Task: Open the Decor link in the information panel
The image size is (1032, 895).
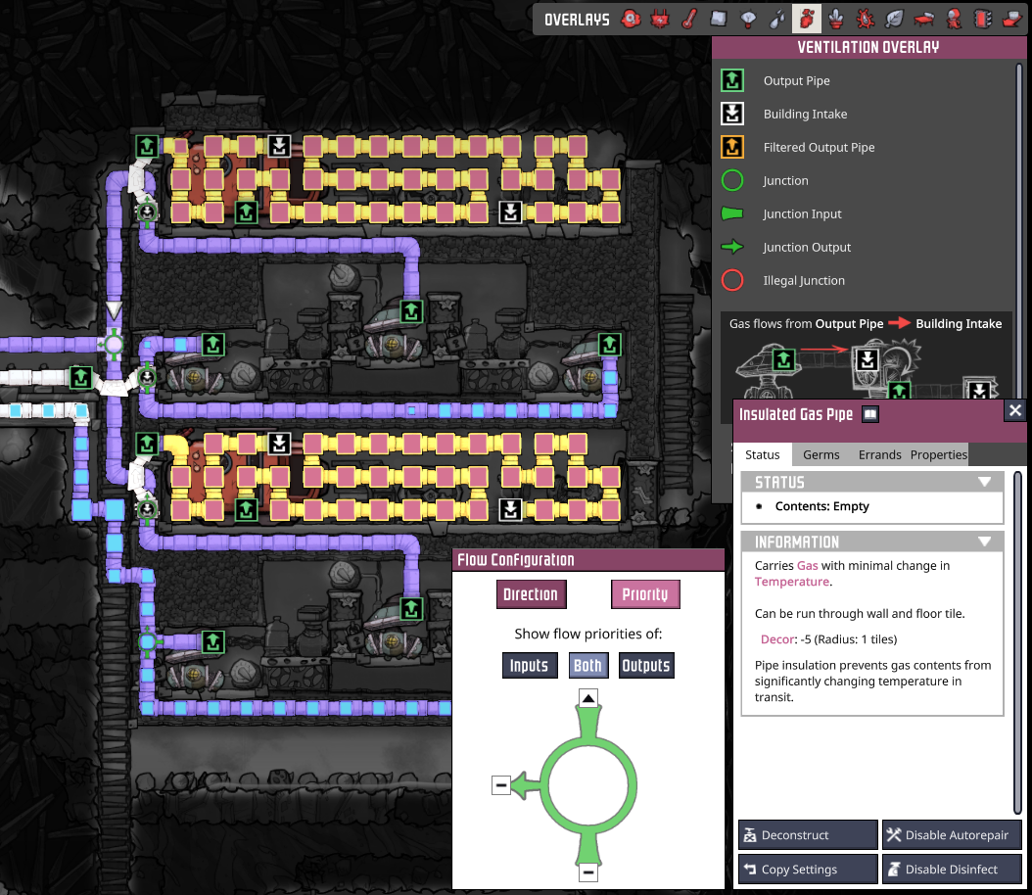Action: pos(775,639)
